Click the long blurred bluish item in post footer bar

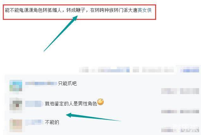coord(114,70)
